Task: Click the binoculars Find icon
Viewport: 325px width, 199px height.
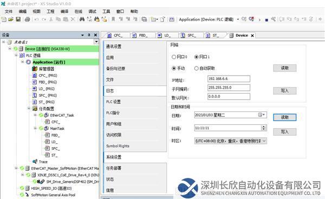Action: (82, 19)
